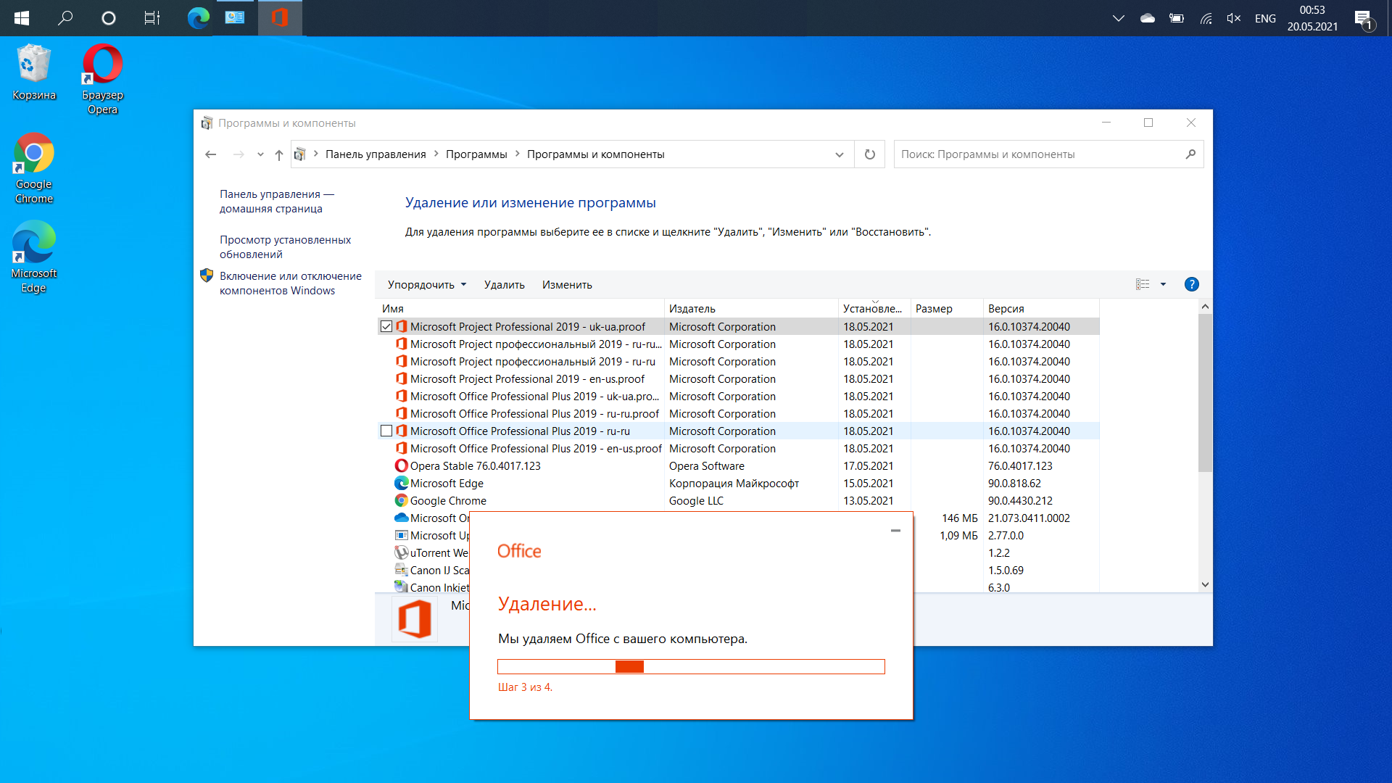Open the Recycle Bin (Корзина) desktop icon
The height and width of the screenshot is (783, 1392).
[x=34, y=72]
